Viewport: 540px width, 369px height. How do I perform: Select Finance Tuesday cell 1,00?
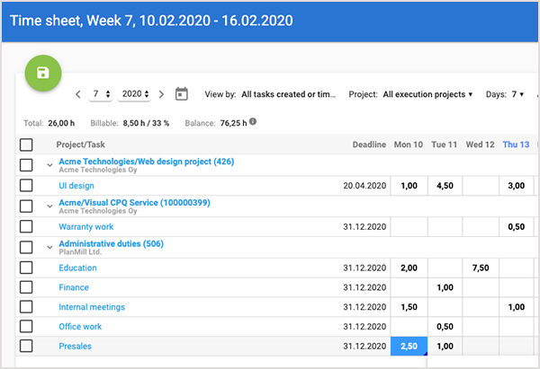pyautogui.click(x=445, y=287)
